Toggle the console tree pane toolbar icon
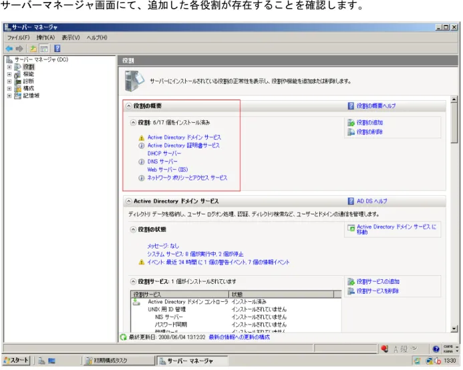Viewport: 463px width, 370px height. coord(44,49)
